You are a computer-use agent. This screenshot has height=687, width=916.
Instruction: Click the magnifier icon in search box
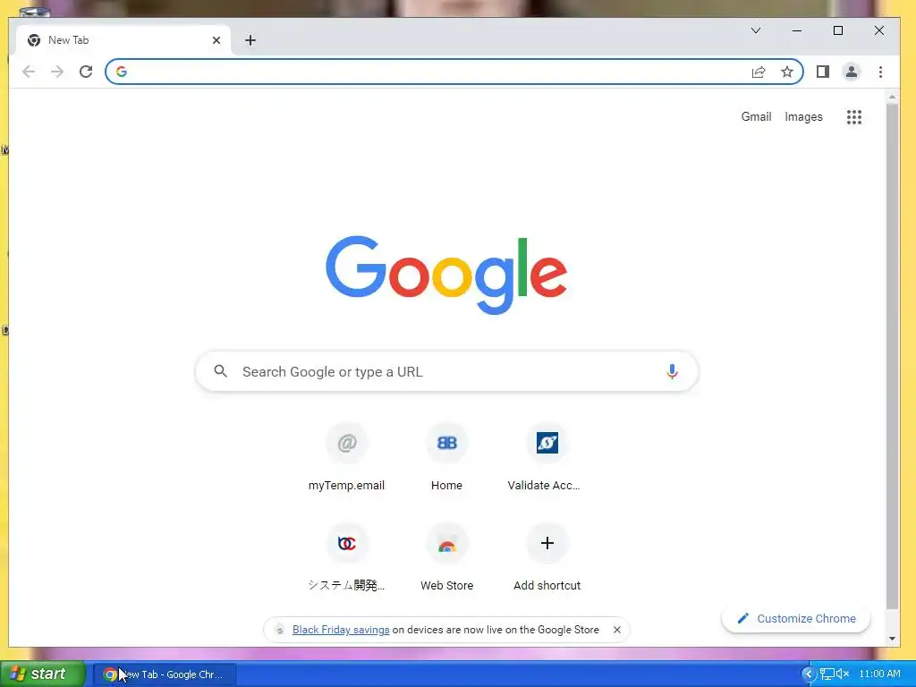[x=220, y=371]
